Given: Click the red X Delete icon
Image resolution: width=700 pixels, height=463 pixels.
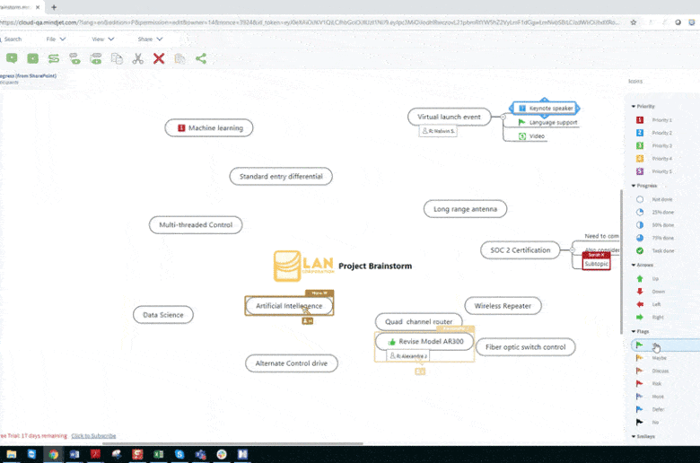Looking at the screenshot, I should [159, 58].
